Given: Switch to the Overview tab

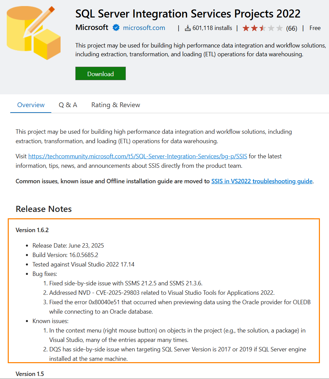Looking at the screenshot, I should click(x=31, y=105).
